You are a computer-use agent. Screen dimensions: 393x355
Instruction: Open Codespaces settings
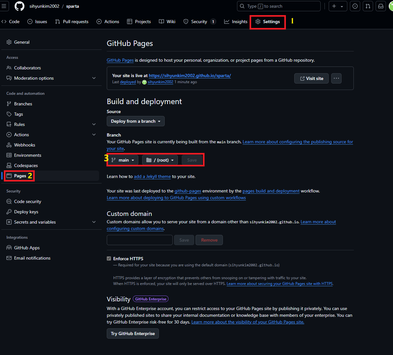point(51,165)
